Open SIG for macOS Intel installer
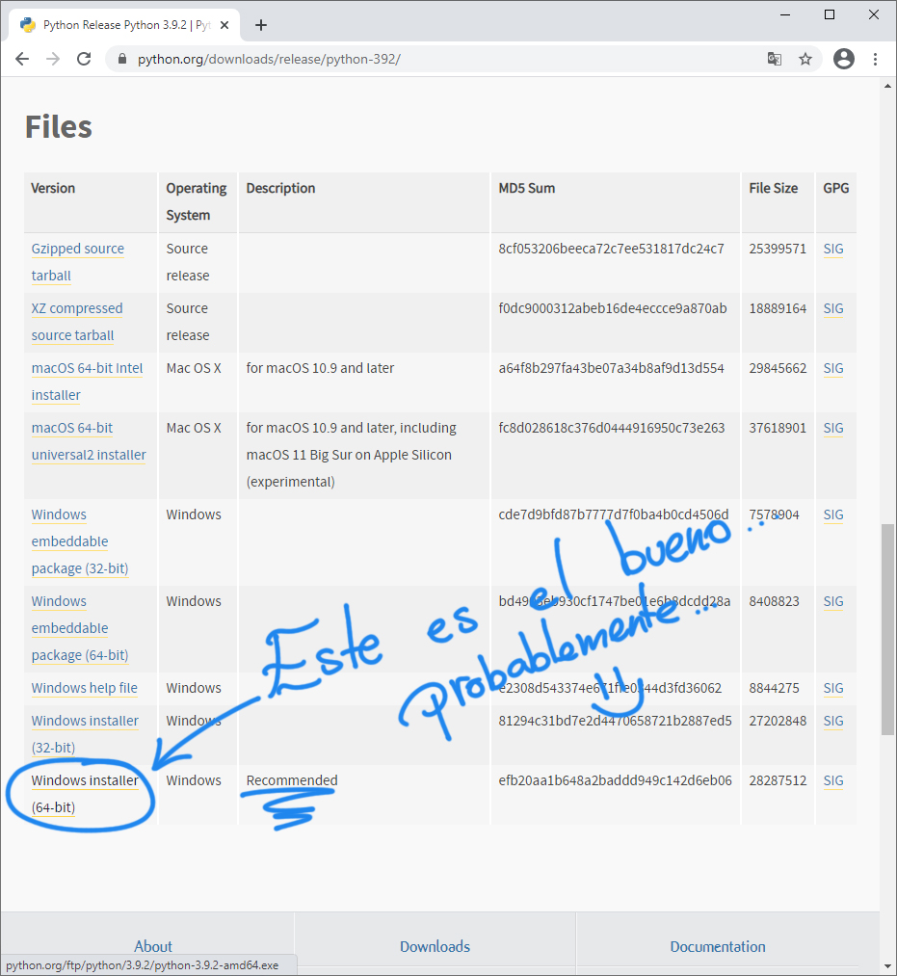897x976 pixels. pos(833,368)
